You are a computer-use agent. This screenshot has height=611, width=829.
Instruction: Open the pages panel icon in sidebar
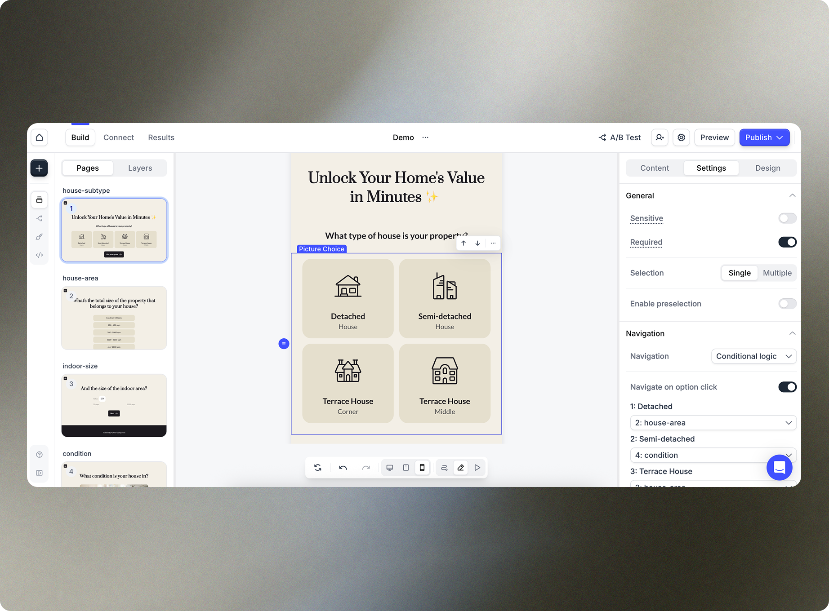click(x=40, y=199)
